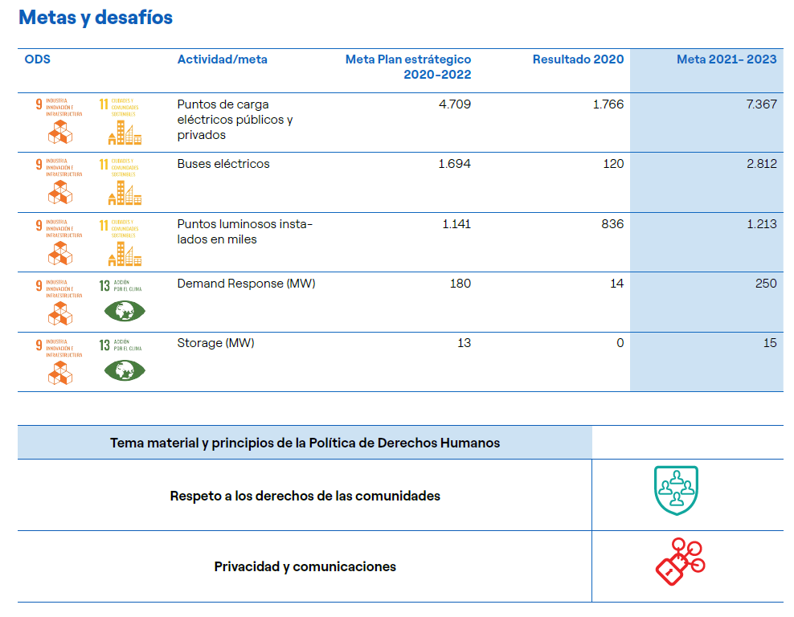
Task: Select the Meta 2021-2023 column header
Action: coord(726,59)
